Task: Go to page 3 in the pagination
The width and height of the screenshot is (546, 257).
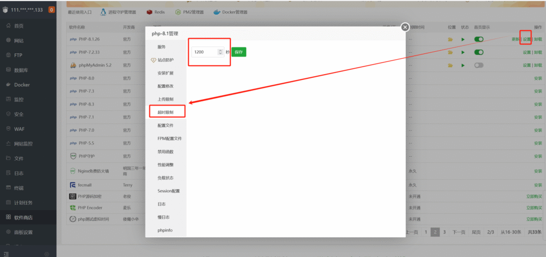Action: [444, 232]
